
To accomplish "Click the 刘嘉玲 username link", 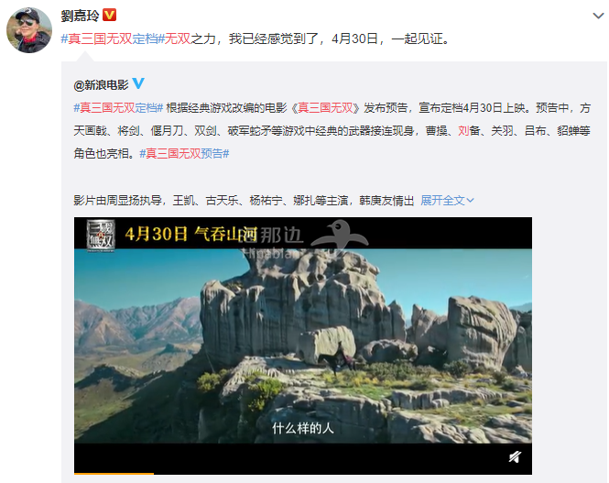I will click(80, 16).
